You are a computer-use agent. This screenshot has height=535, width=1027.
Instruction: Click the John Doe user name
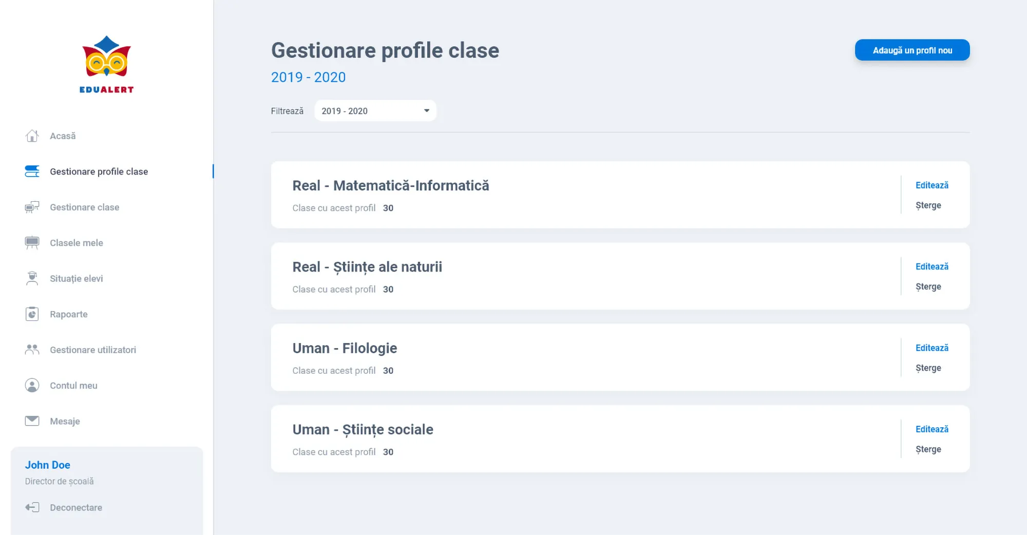click(x=48, y=465)
